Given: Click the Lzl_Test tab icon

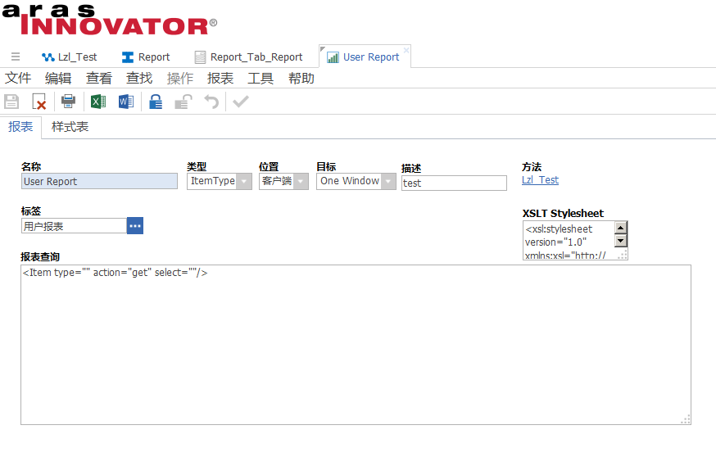Looking at the screenshot, I should coord(48,57).
